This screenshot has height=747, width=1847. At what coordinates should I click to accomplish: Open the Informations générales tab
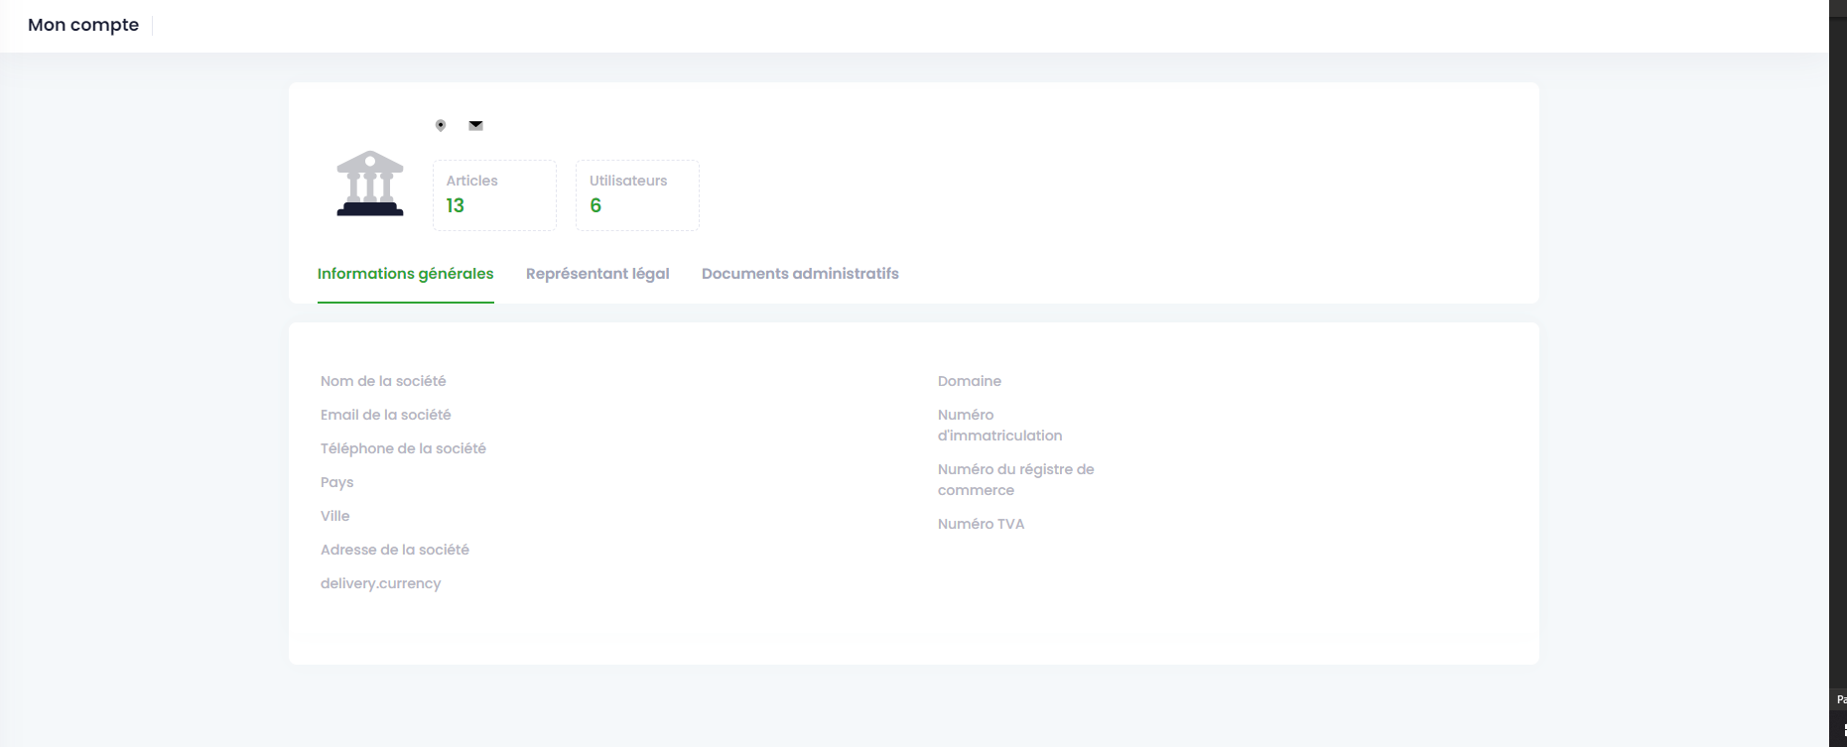click(405, 274)
